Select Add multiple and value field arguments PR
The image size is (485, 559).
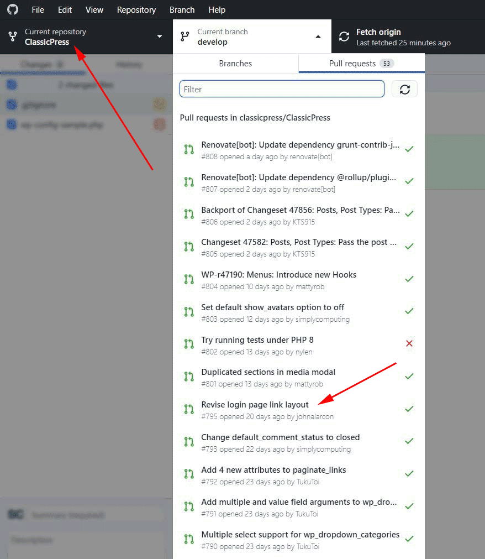click(299, 508)
